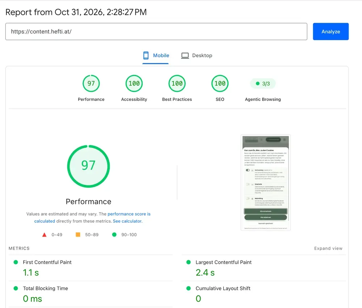Jump to the Performance 97 gauge at top
Viewport: 362px width, 308px height.
tap(91, 83)
